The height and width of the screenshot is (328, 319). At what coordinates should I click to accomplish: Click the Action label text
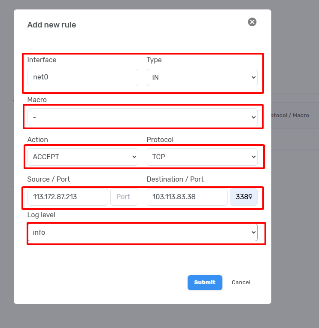click(x=38, y=140)
